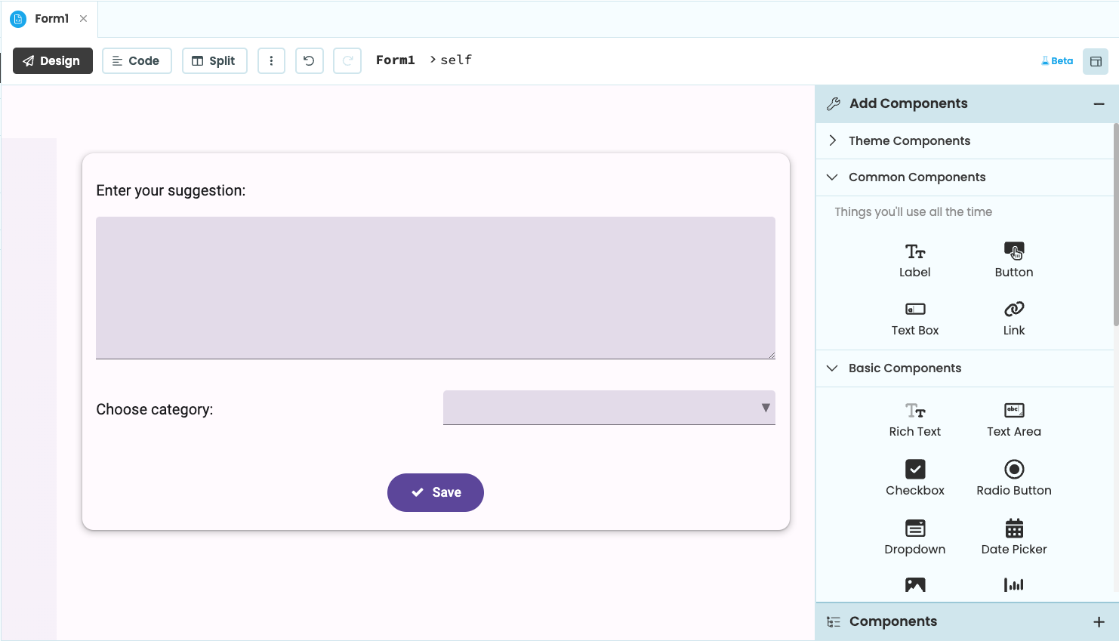This screenshot has height=641, width=1119.
Task: Click the Undo arrow icon
Action: 309,60
